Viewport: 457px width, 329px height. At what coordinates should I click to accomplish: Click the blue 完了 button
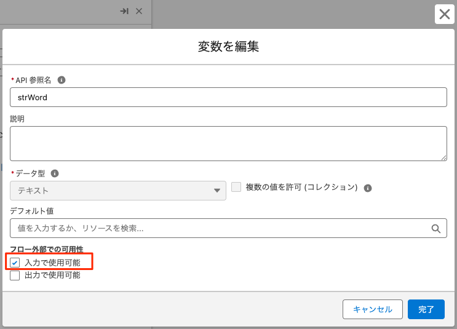426,309
